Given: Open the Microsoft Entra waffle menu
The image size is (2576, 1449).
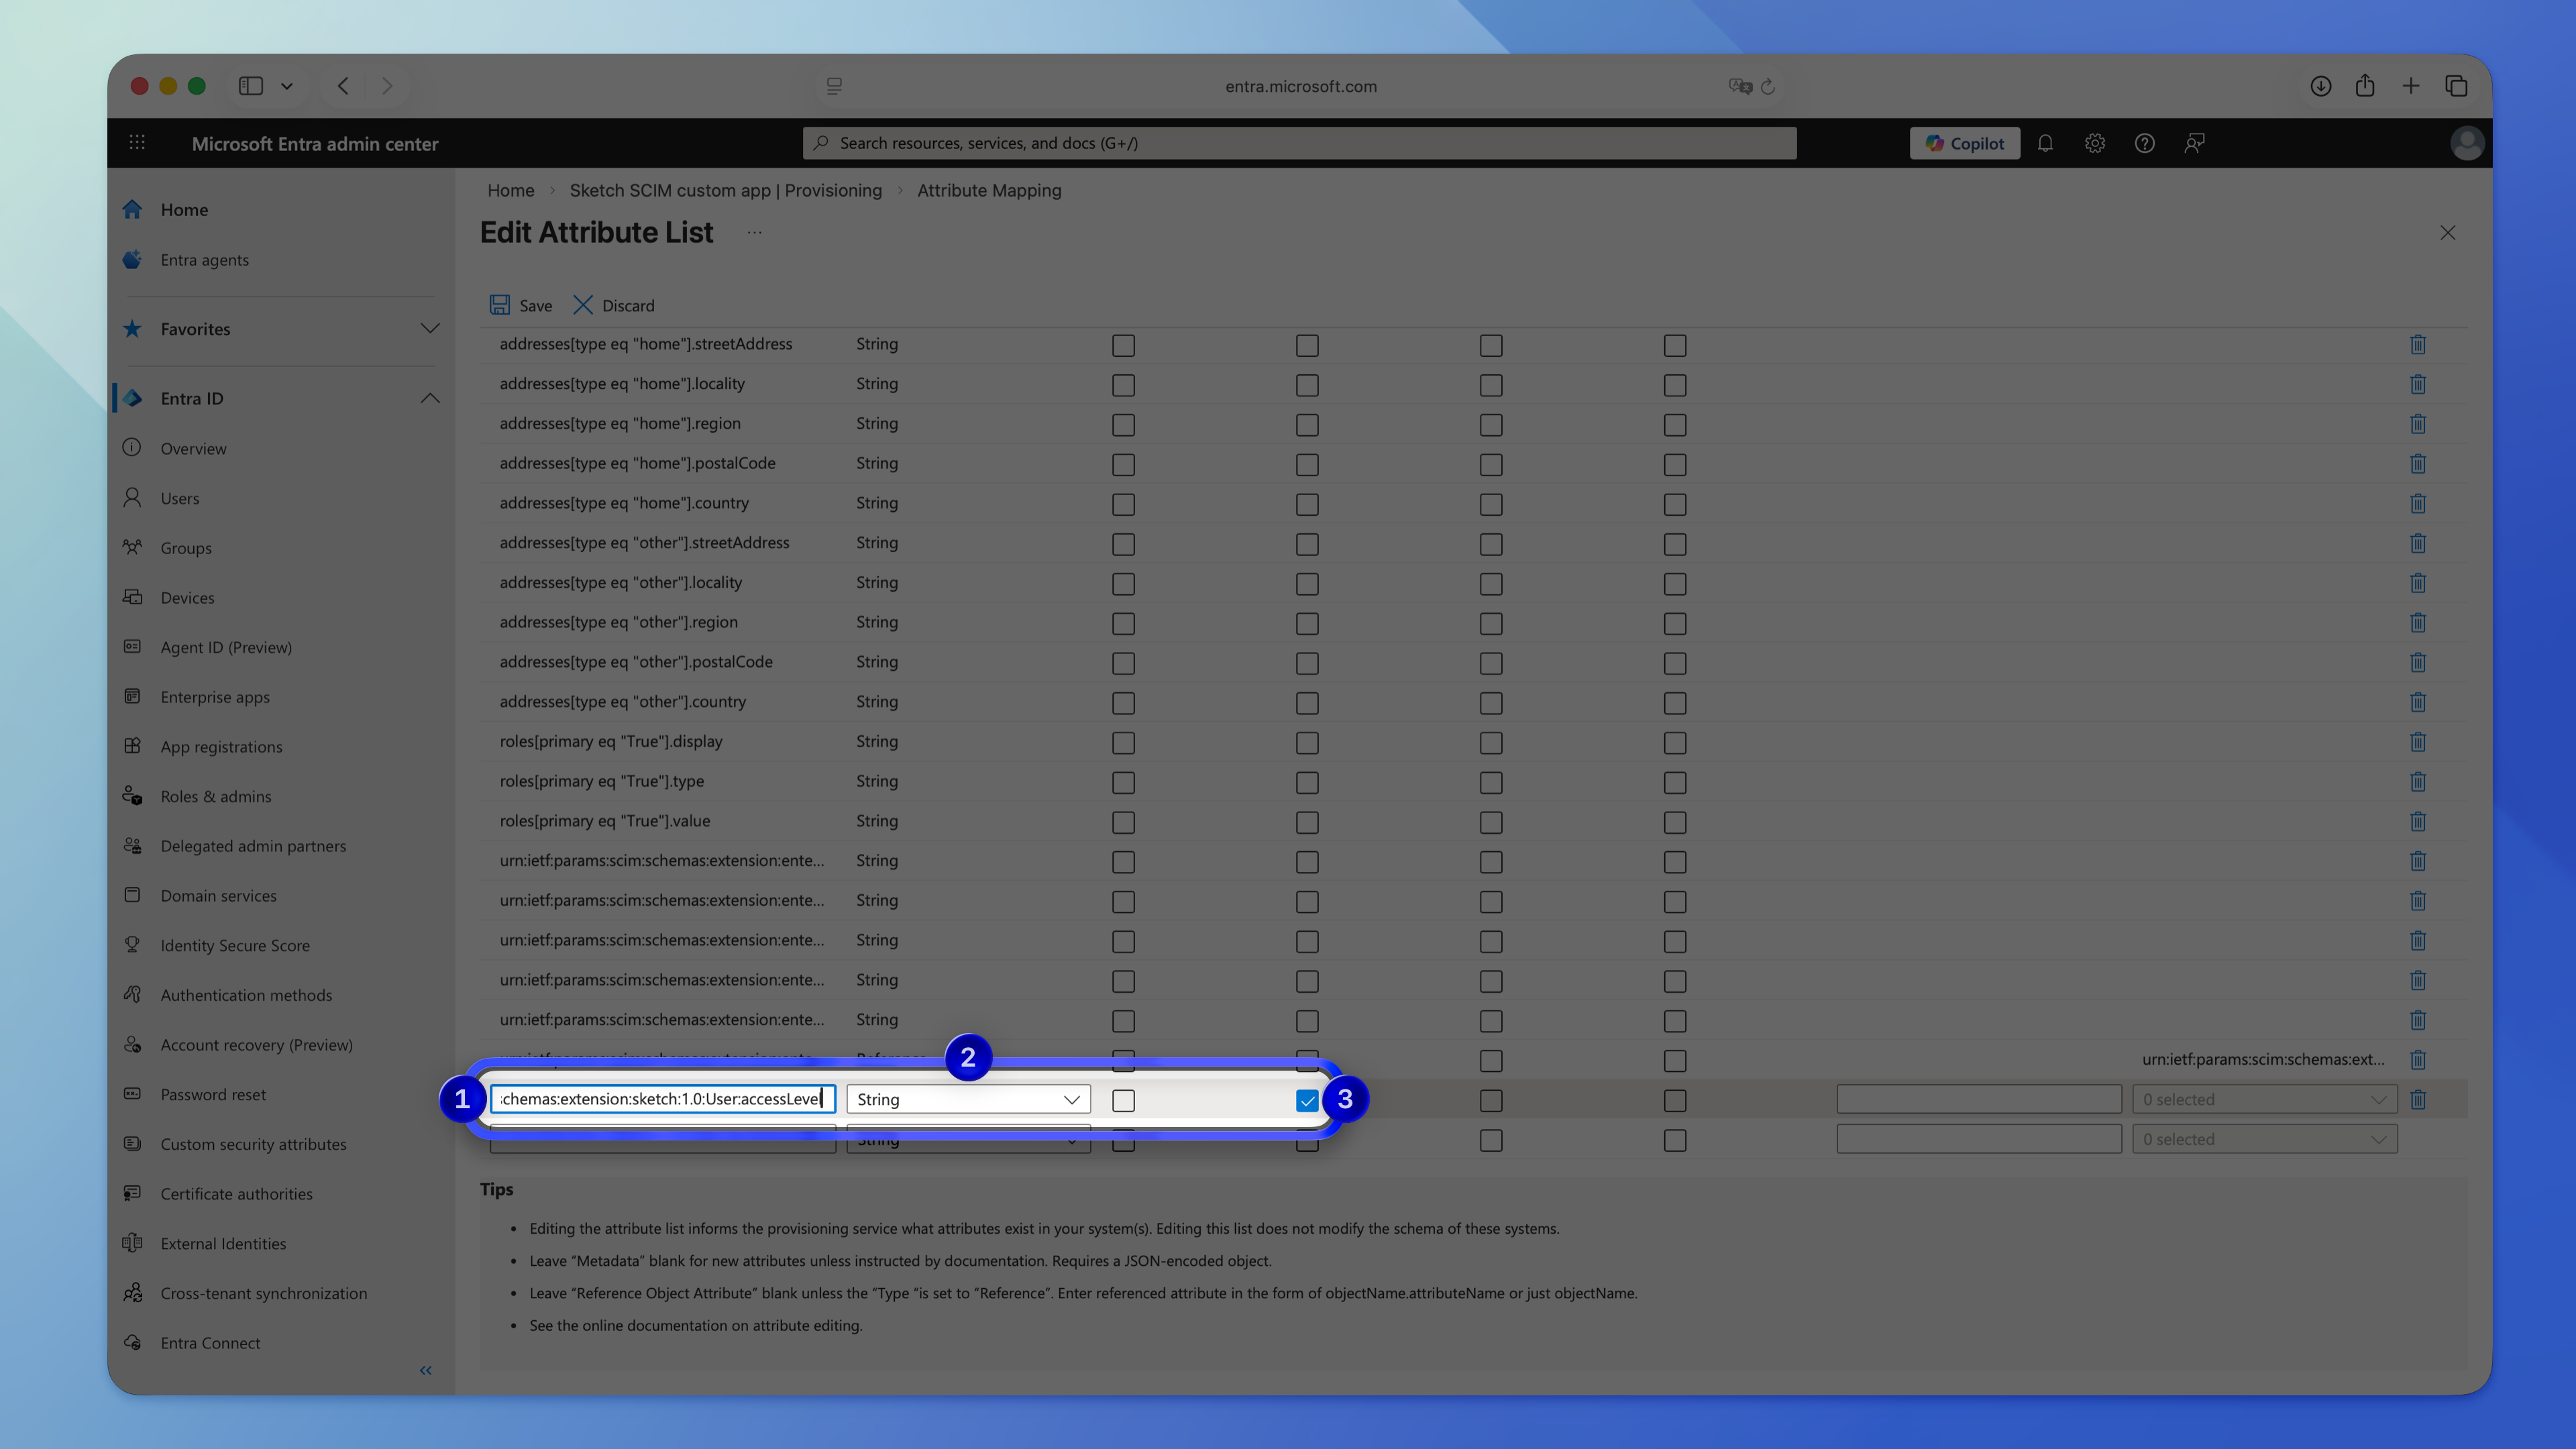Looking at the screenshot, I should pyautogui.click(x=137, y=143).
